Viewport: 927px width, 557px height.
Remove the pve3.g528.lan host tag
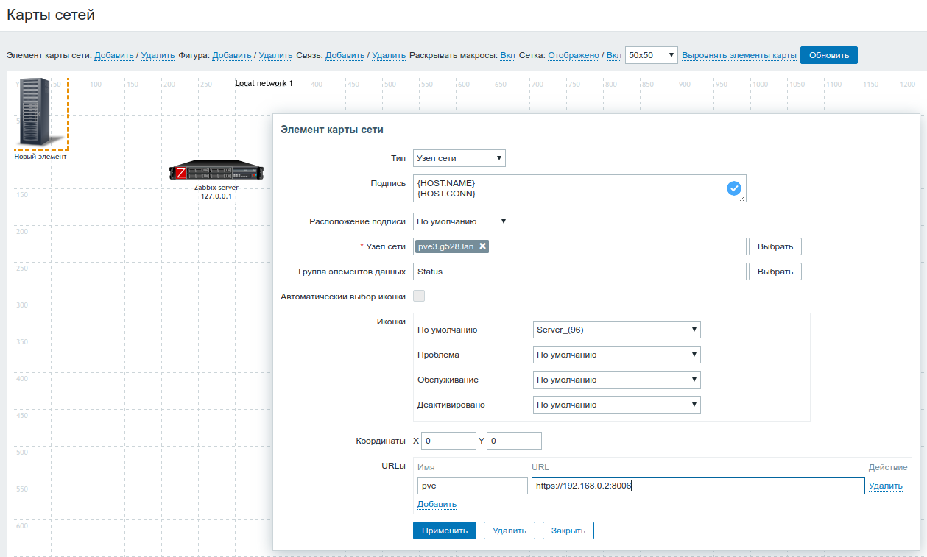tap(482, 246)
